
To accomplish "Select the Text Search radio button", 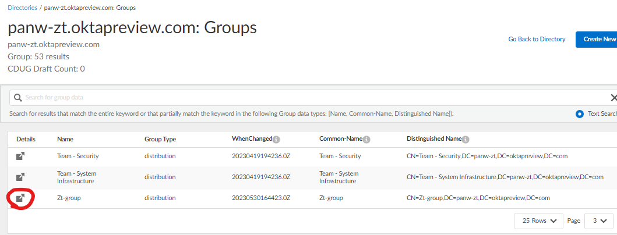I will (x=579, y=114).
